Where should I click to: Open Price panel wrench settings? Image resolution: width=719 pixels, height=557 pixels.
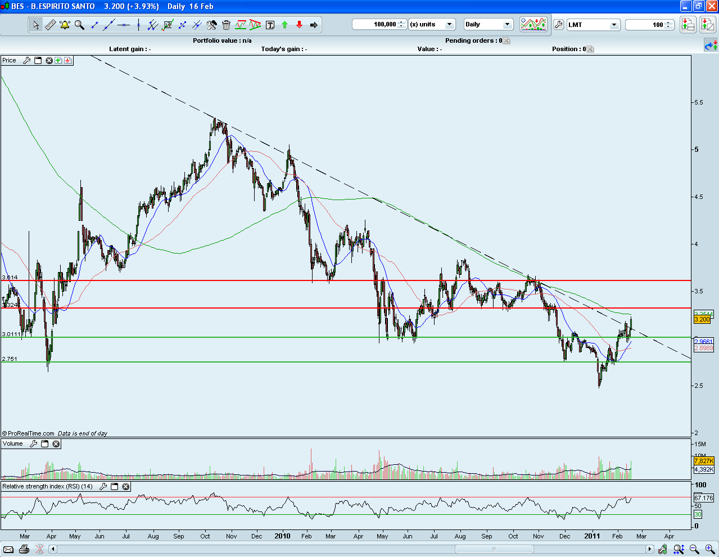(x=26, y=60)
